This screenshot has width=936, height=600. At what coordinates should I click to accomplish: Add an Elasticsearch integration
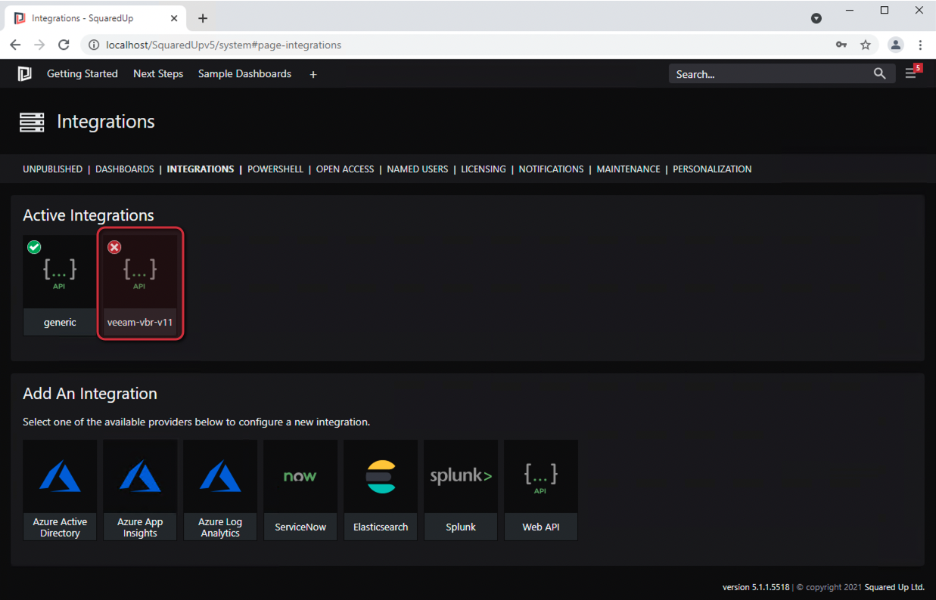click(381, 490)
